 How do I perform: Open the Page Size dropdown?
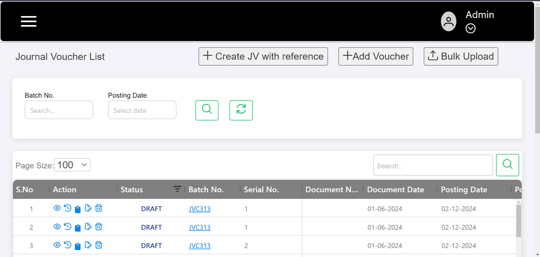point(72,165)
